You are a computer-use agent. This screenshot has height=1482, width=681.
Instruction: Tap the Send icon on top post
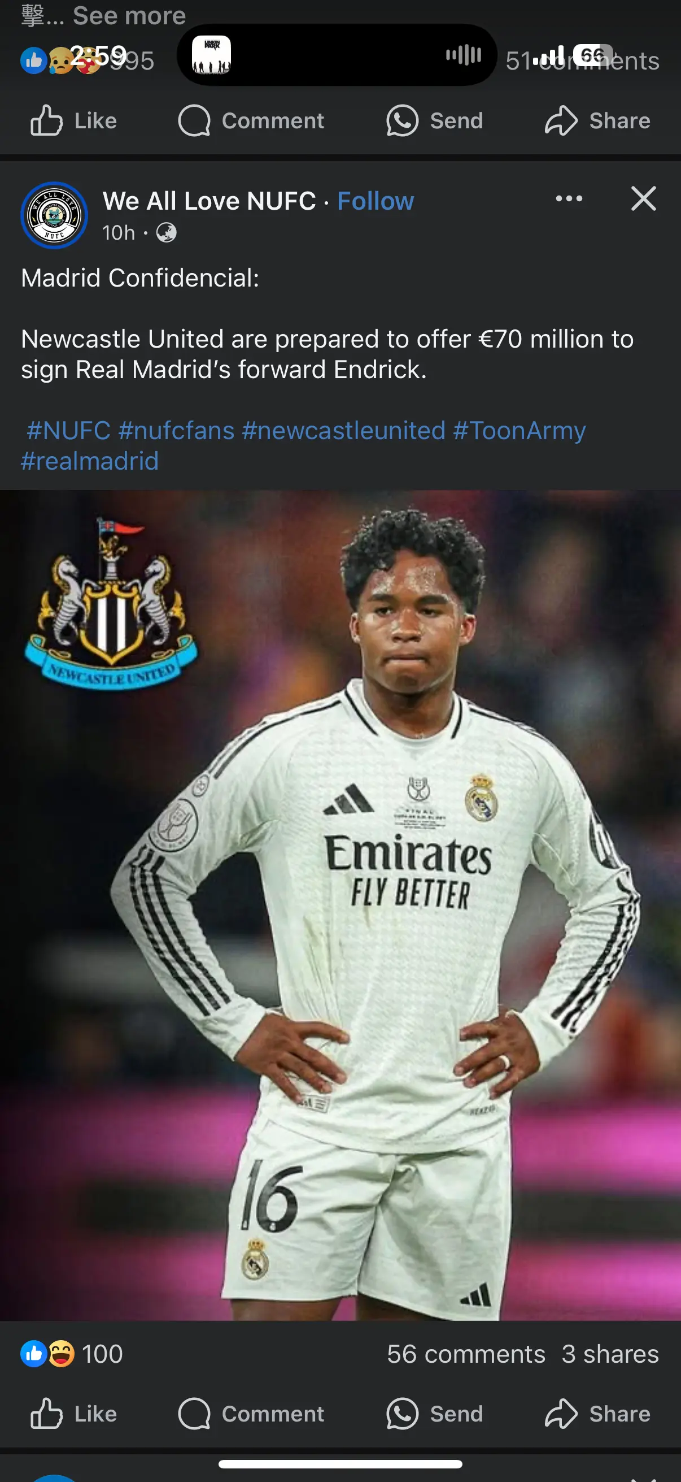coord(401,120)
